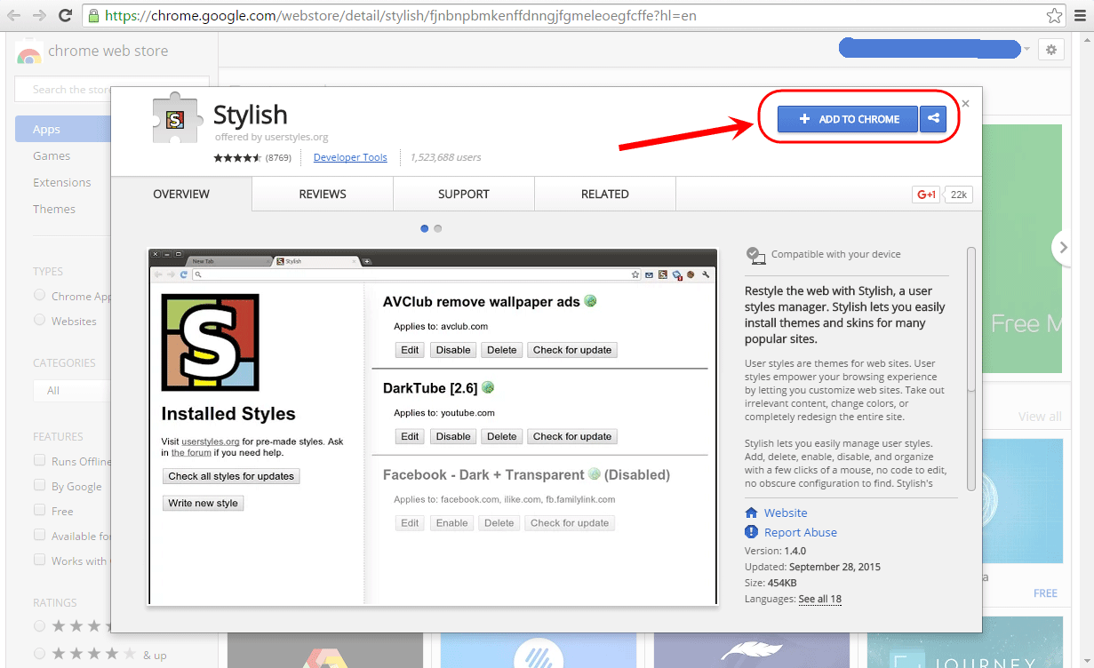Add Stylish with Add to Chrome button
Viewport: 1094px width, 668px height.
click(x=848, y=119)
